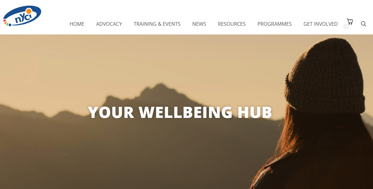
Task: Click the cart item count badge
Action: click(346, 27)
